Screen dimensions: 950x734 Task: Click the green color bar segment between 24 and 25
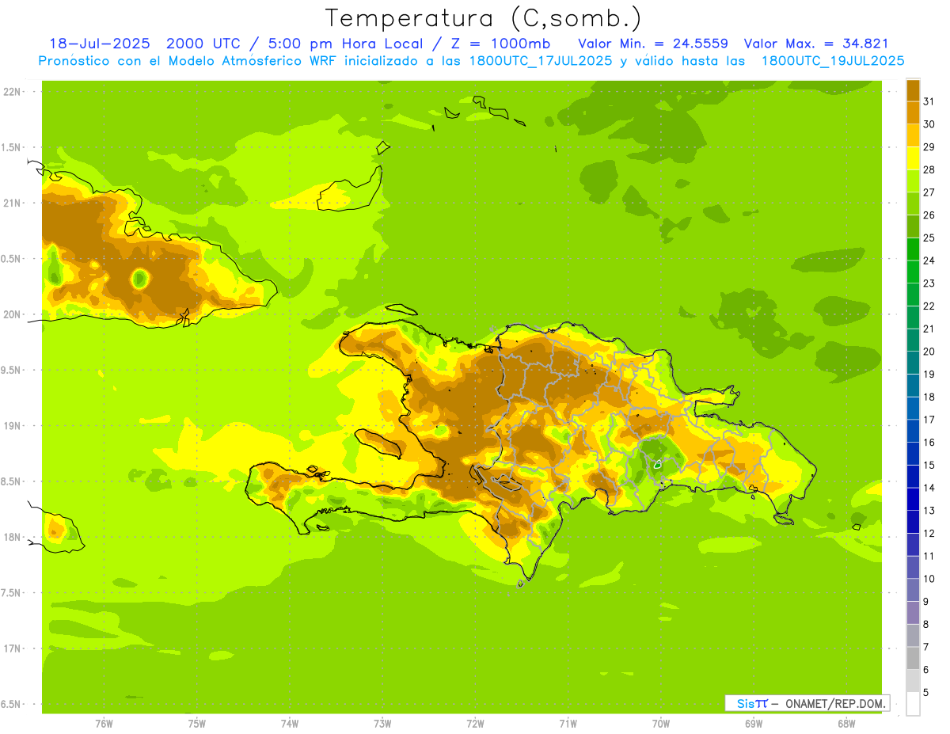[913, 249]
